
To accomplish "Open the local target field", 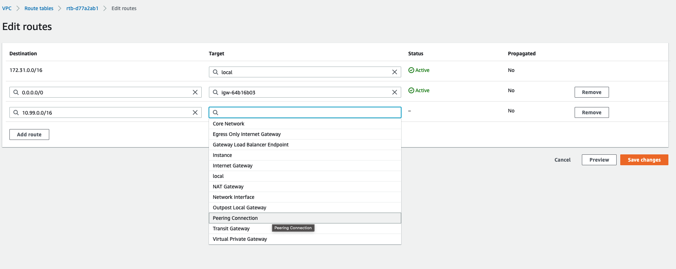I will 305,72.
